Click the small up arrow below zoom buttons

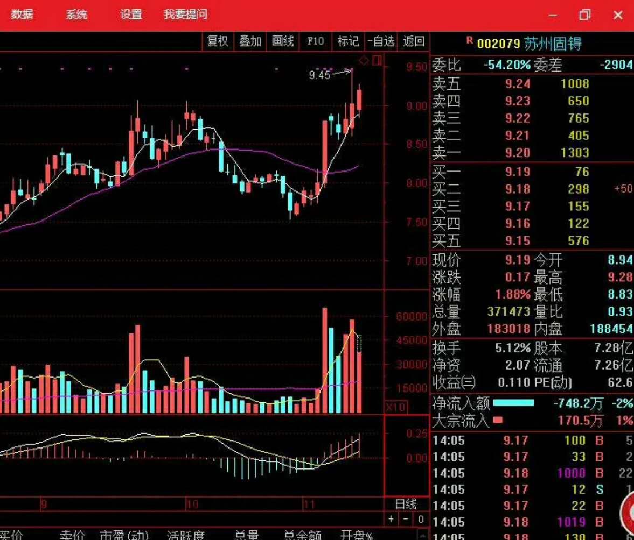(x=422, y=535)
